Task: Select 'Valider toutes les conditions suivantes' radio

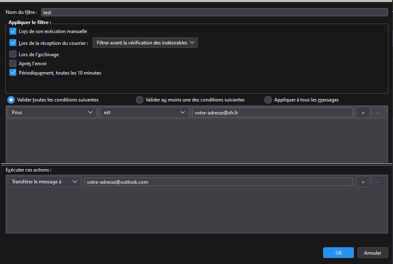Action: point(11,100)
